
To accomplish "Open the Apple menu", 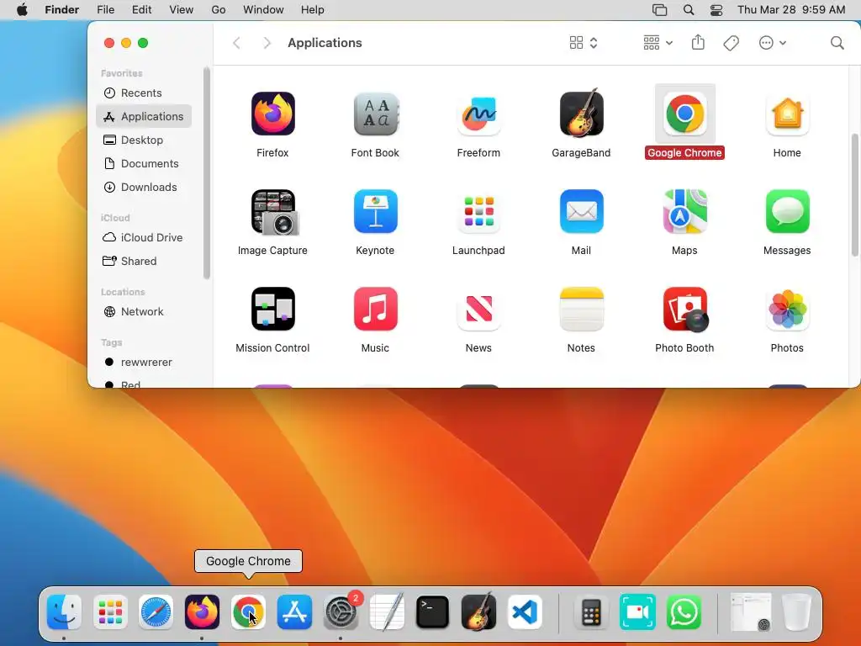I will (22, 10).
